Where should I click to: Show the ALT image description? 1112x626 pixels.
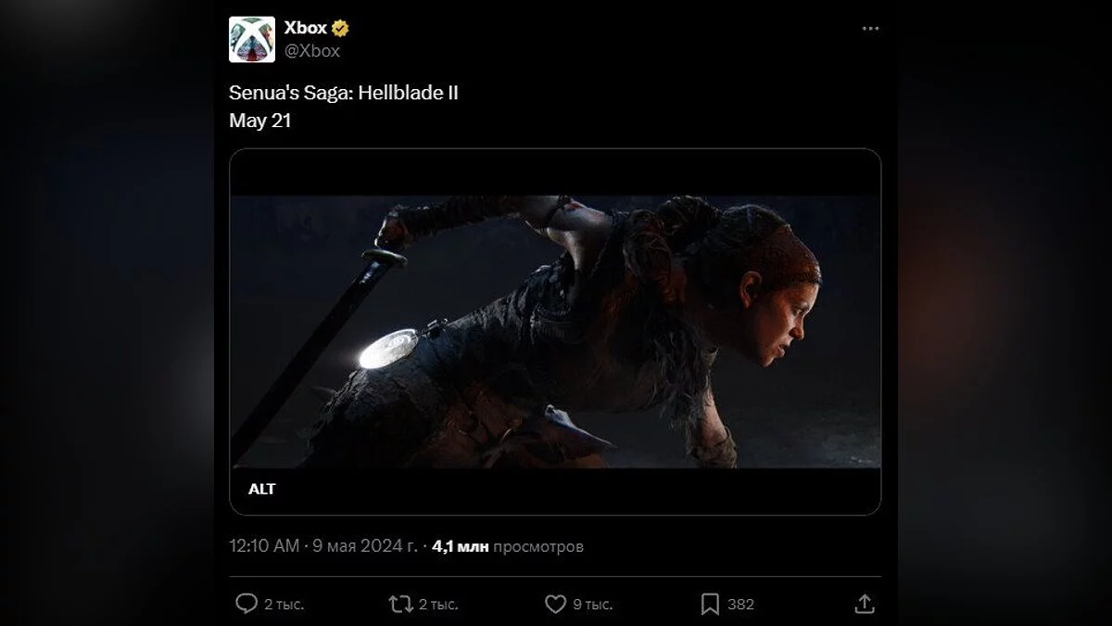point(262,489)
